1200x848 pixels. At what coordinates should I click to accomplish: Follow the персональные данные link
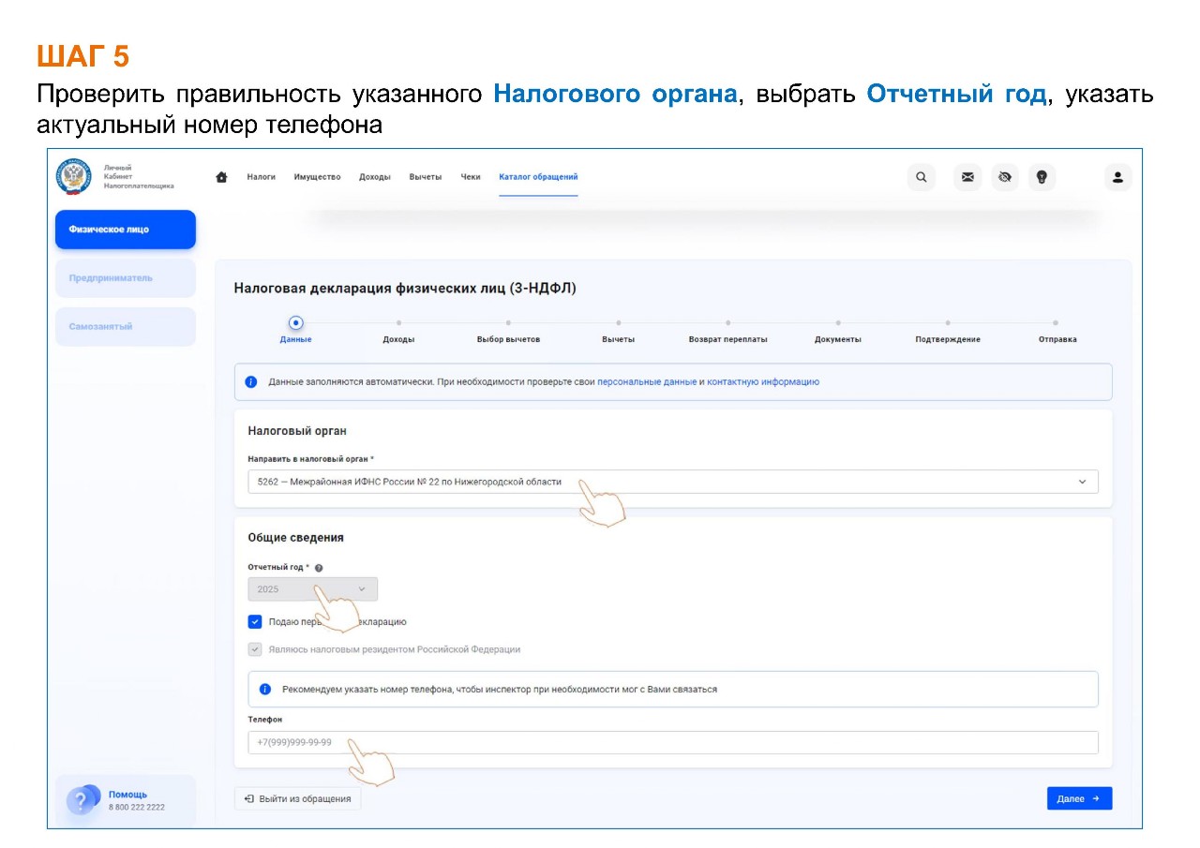[x=646, y=382]
